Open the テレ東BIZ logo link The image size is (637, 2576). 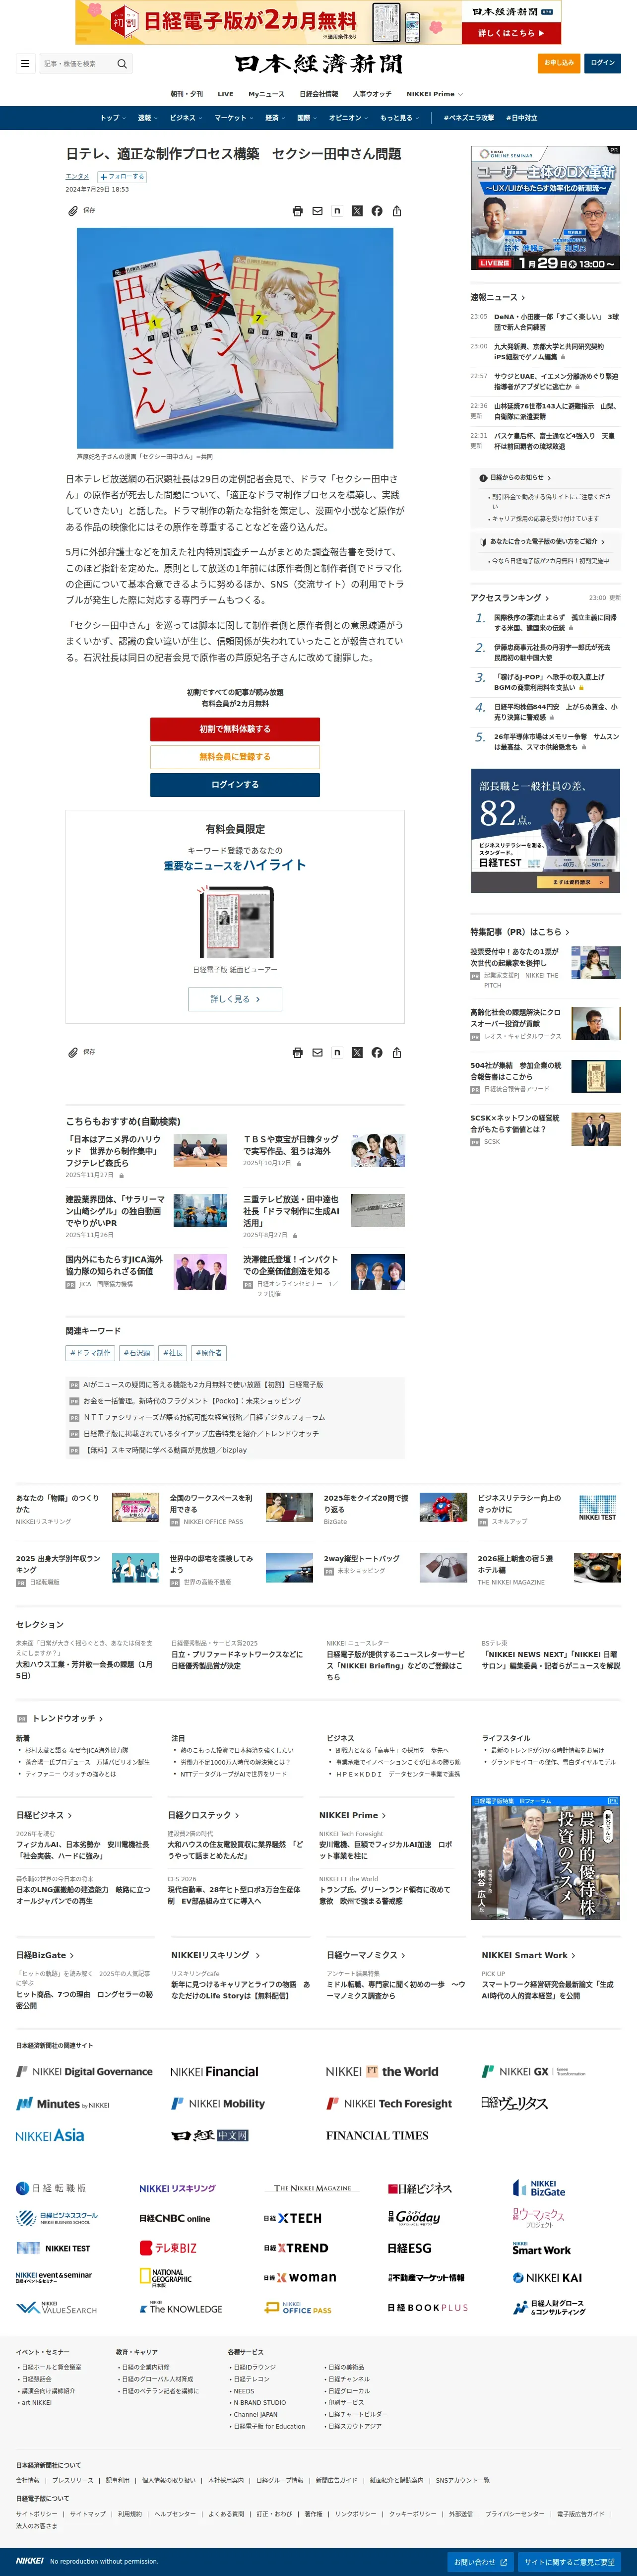[x=168, y=2248]
